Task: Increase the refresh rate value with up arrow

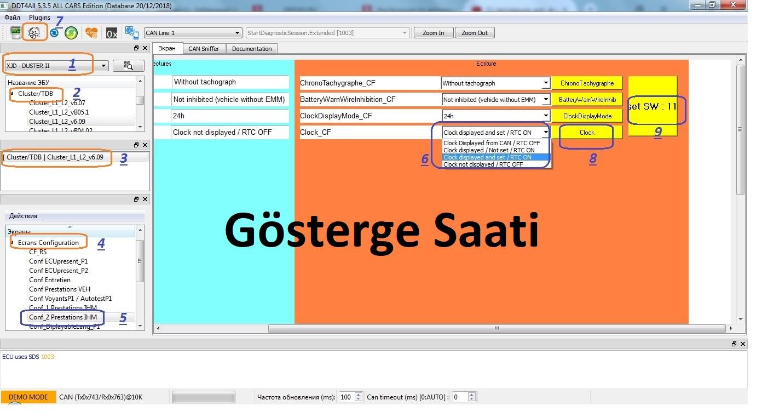Action: tap(359, 394)
